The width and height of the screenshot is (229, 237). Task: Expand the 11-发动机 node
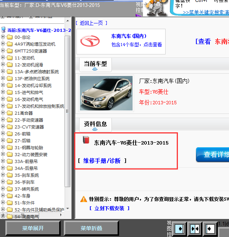[x=3, y=58]
